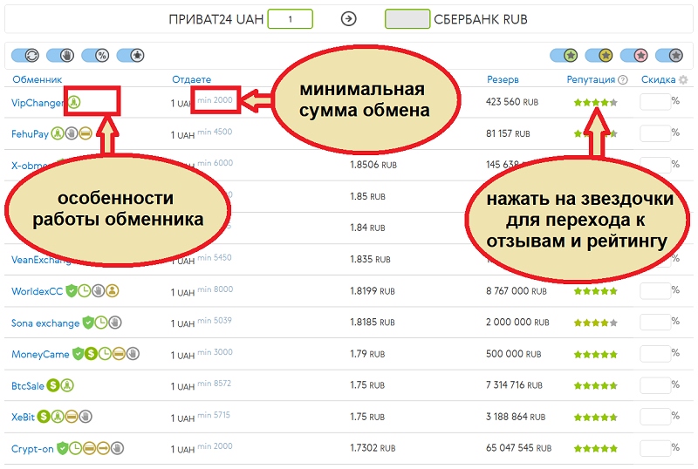Viewport: 698px width, 469px height.
Task: Toggle the turtle filter switch
Action: click(130, 55)
